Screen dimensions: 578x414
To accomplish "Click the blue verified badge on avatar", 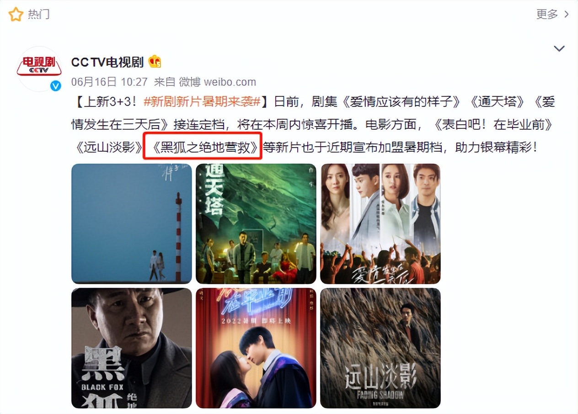I will coord(55,85).
